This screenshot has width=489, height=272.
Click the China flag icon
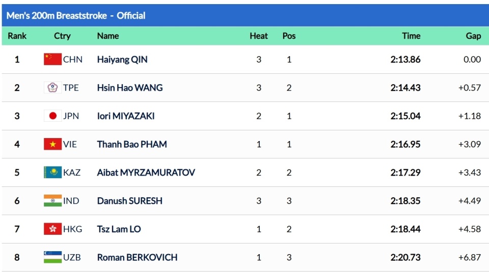(52, 60)
